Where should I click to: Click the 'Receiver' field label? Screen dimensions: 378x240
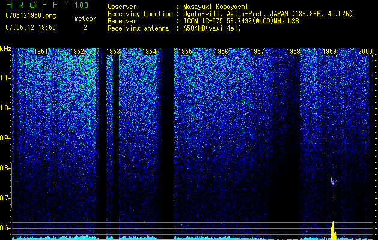[122, 21]
